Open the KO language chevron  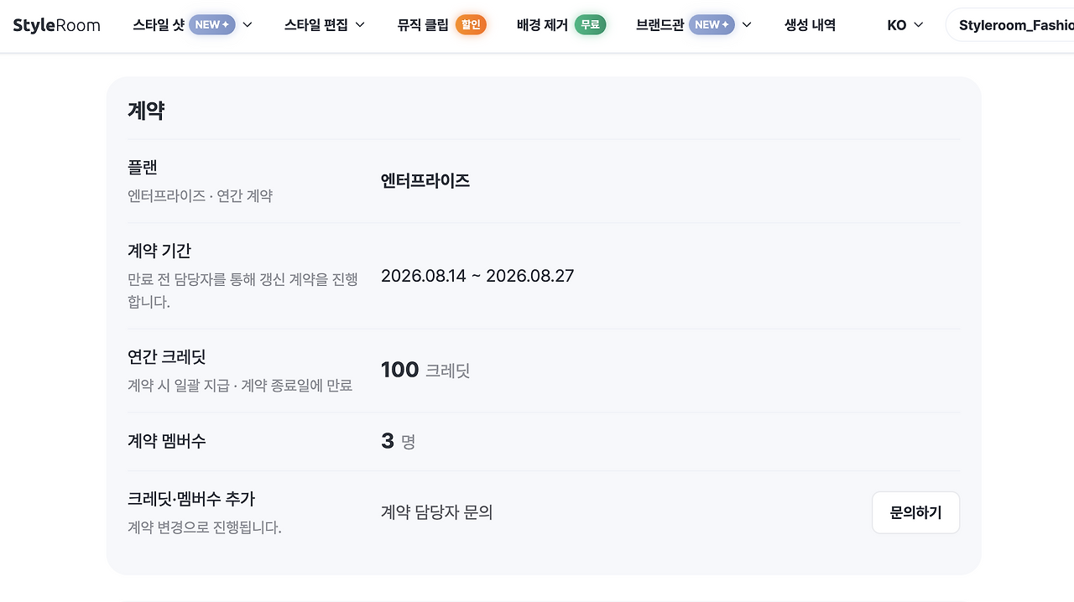pyautogui.click(x=918, y=25)
